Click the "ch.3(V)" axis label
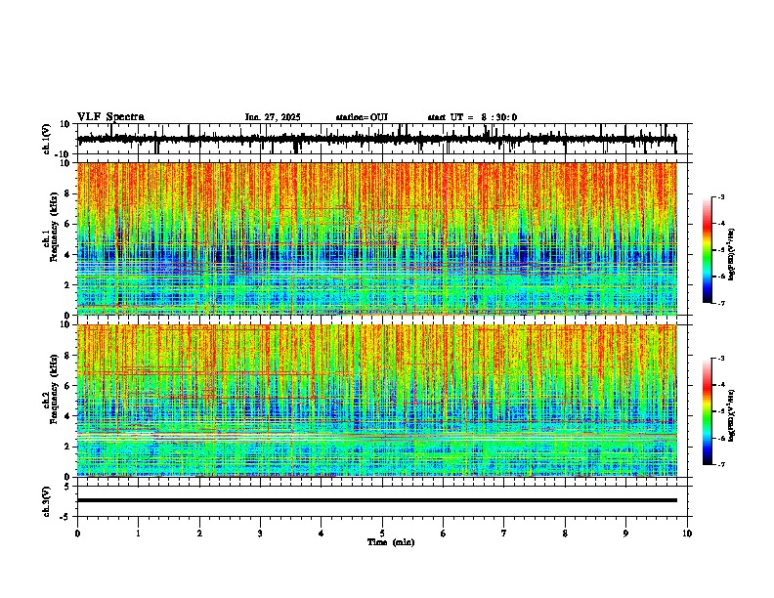The image size is (774, 598). point(47,501)
